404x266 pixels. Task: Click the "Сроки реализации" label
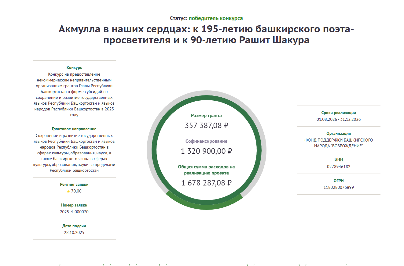pyautogui.click(x=339, y=113)
